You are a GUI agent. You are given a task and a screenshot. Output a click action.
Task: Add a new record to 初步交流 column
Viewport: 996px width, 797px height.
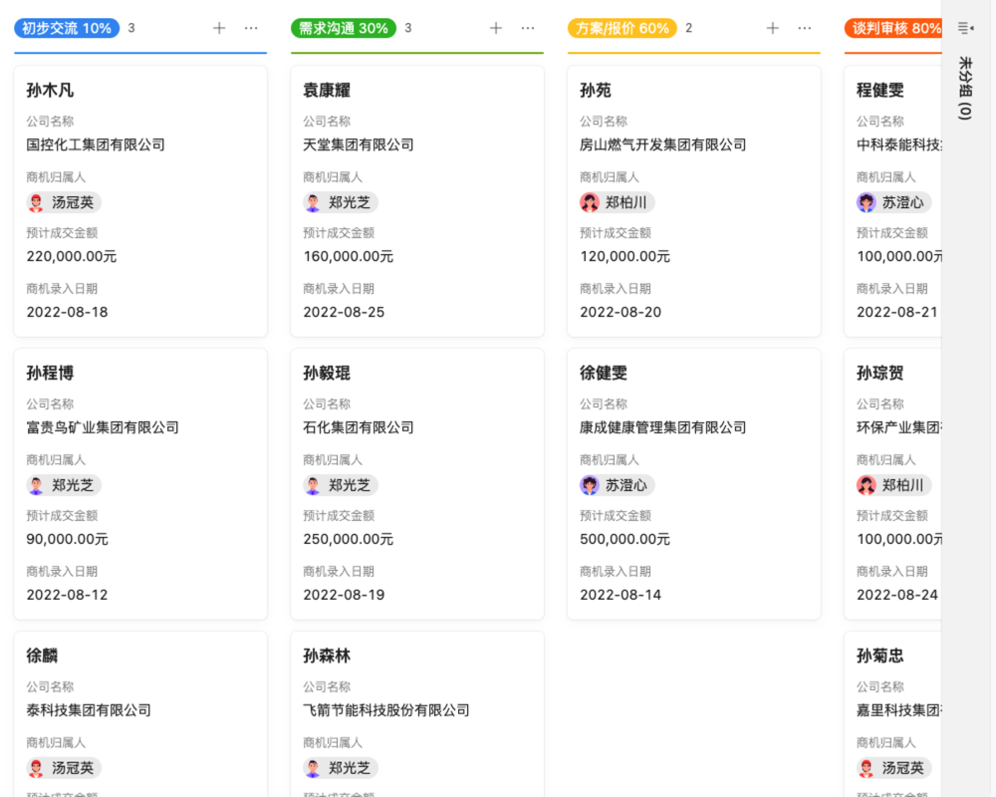pos(218,28)
